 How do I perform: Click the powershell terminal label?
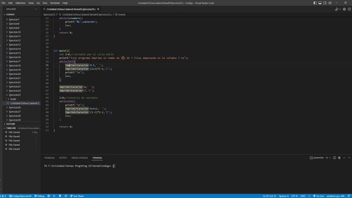(317, 158)
